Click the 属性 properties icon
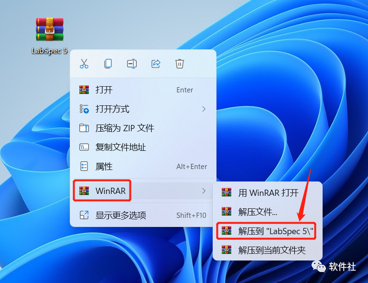 84,166
